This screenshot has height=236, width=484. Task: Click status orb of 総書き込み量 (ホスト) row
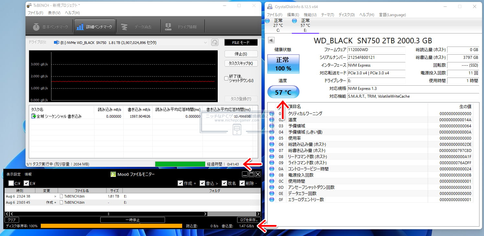click(x=272, y=150)
